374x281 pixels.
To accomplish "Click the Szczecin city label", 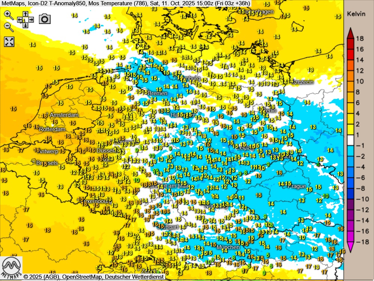I will pos(302,82).
